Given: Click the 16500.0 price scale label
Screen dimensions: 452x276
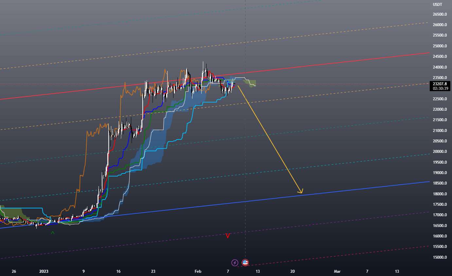Looking at the screenshot, I should pyautogui.click(x=440, y=226).
